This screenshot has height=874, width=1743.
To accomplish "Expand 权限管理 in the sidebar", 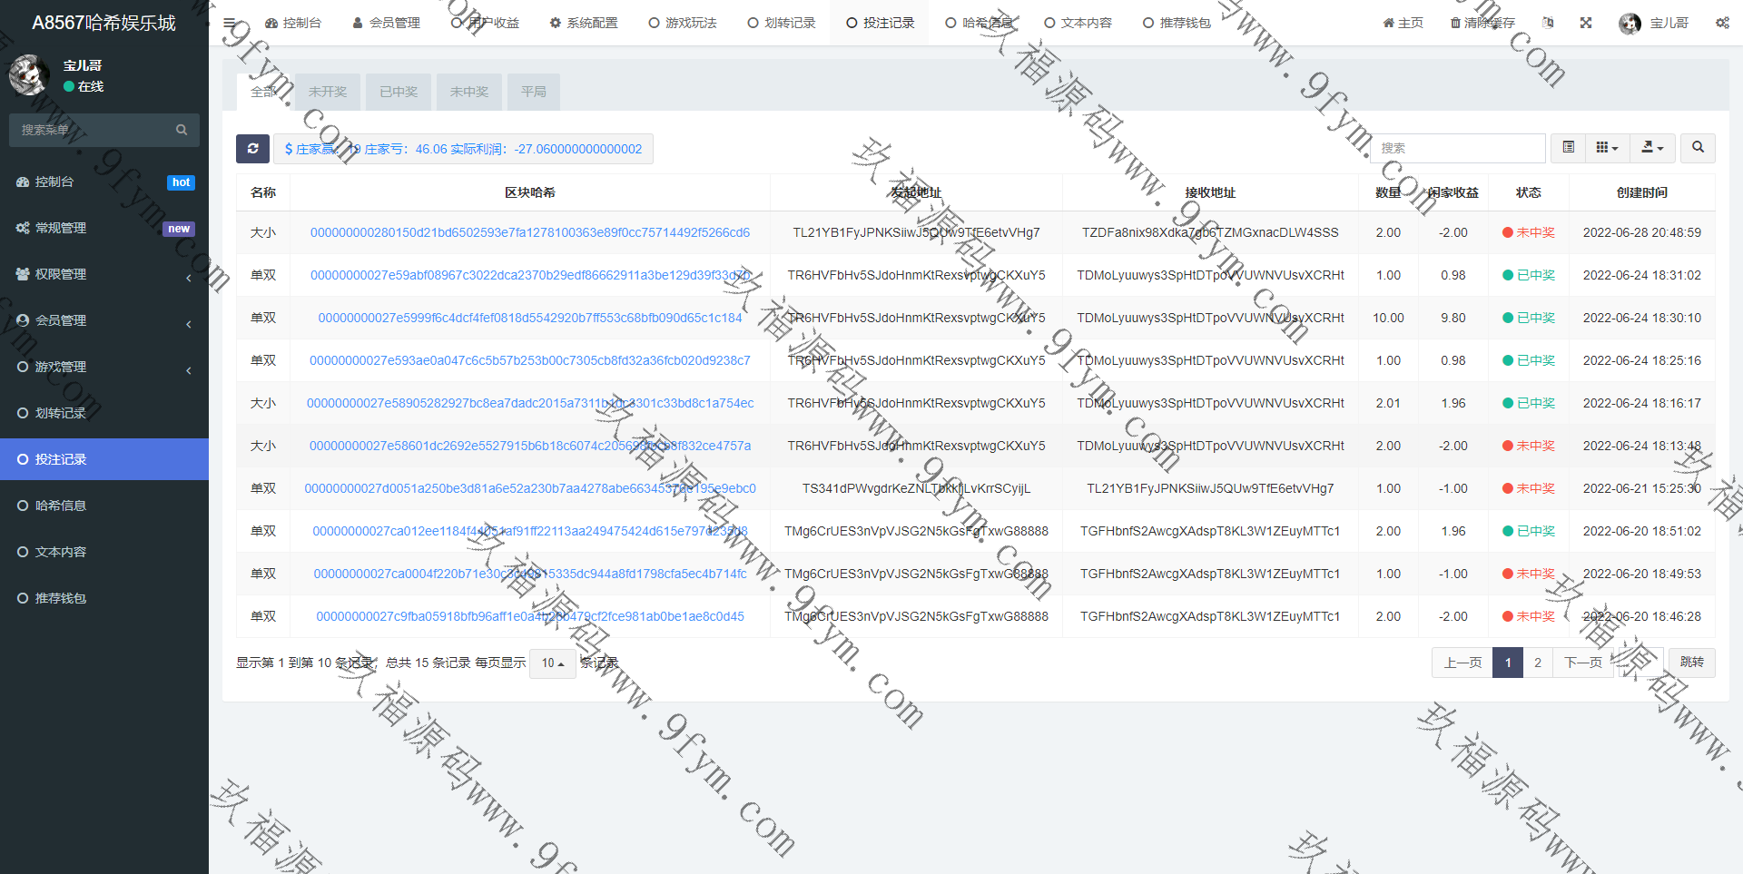I will click(104, 274).
